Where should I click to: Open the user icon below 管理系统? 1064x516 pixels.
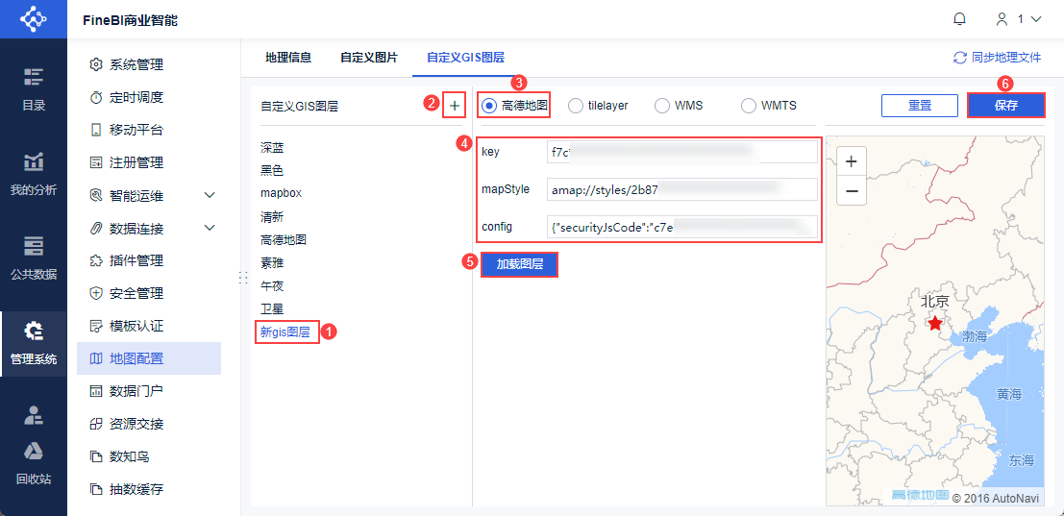34,415
